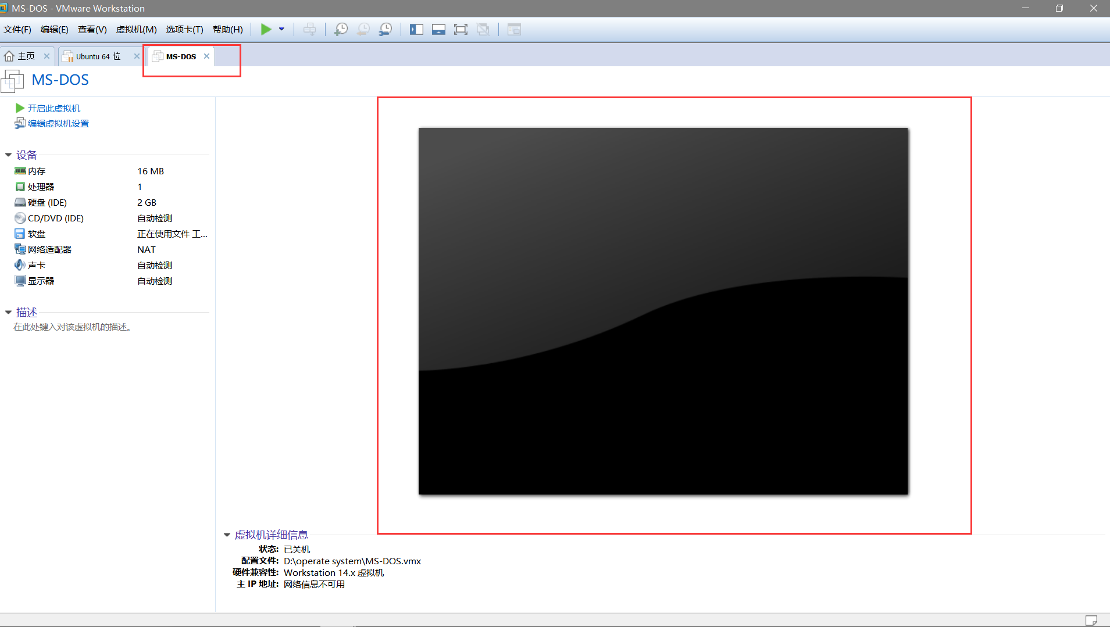Click the green power-on play button in toolbar
This screenshot has width=1110, height=627.
click(266, 29)
